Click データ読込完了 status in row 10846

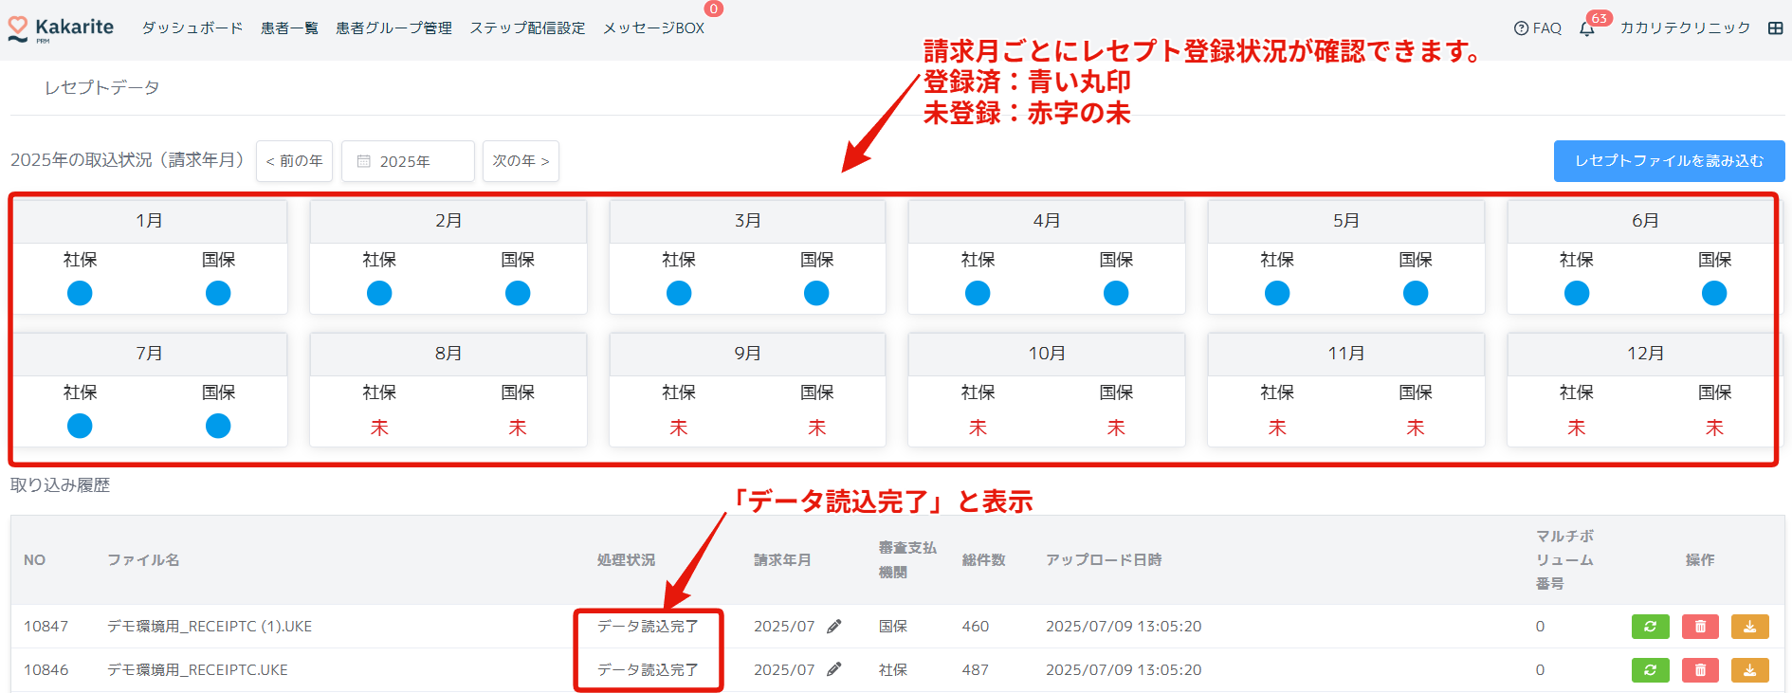point(648,670)
